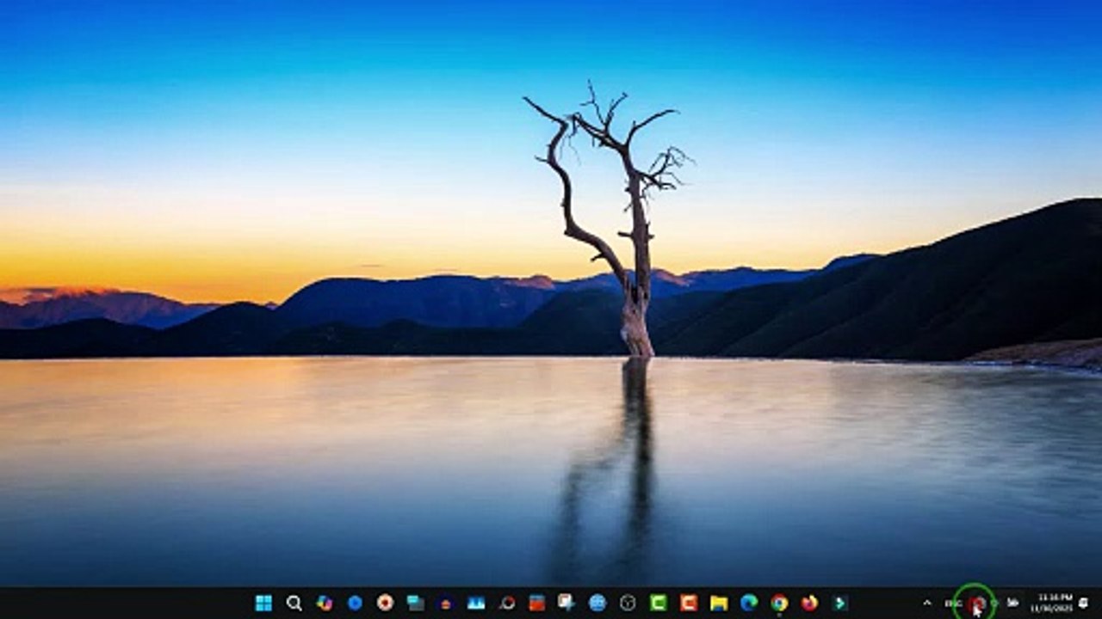The width and height of the screenshot is (1102, 619).
Task: Open the stacked teal windows taskbar icon
Action: click(416, 603)
